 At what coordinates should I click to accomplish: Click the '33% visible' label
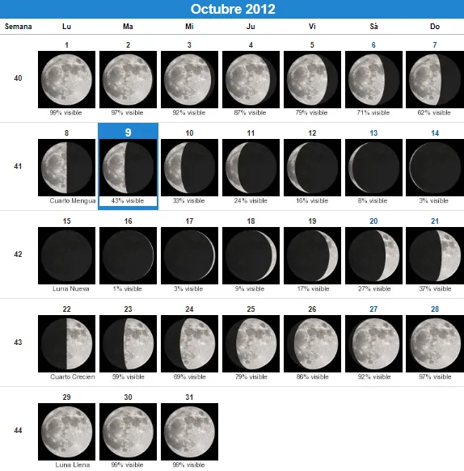[x=189, y=200]
